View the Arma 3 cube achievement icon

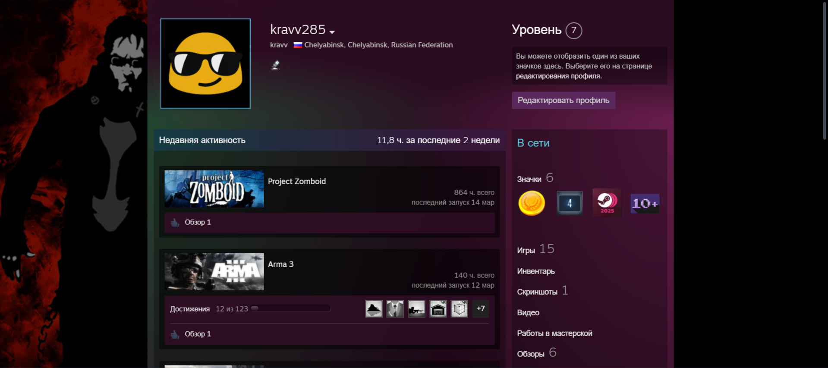pos(459,309)
